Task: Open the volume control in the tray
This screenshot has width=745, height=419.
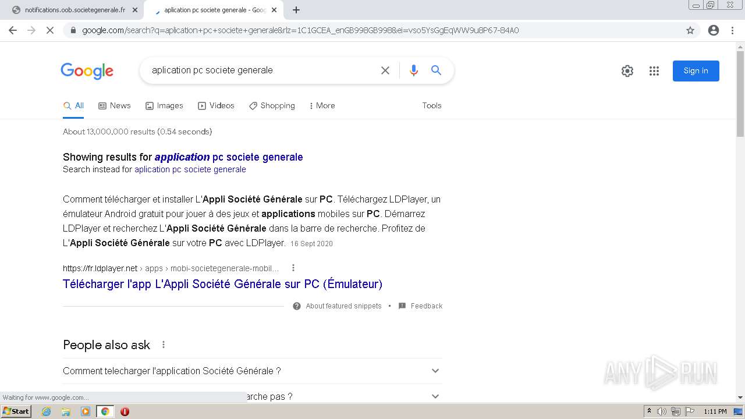Action: (x=662, y=411)
